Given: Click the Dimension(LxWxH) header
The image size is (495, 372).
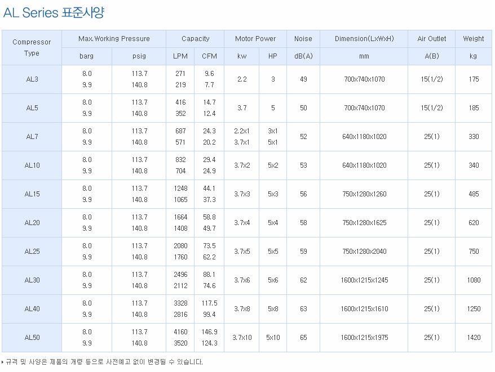Looking at the screenshot, I should [364, 39].
